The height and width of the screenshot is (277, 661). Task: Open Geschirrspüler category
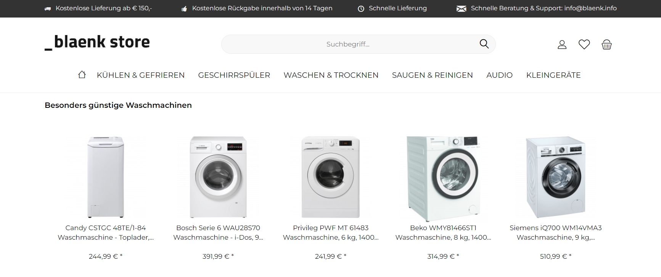click(x=234, y=75)
